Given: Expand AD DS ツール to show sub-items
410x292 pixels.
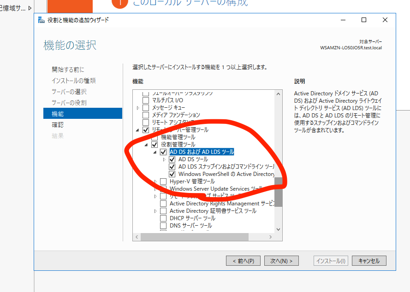Looking at the screenshot, I should click(166, 158).
